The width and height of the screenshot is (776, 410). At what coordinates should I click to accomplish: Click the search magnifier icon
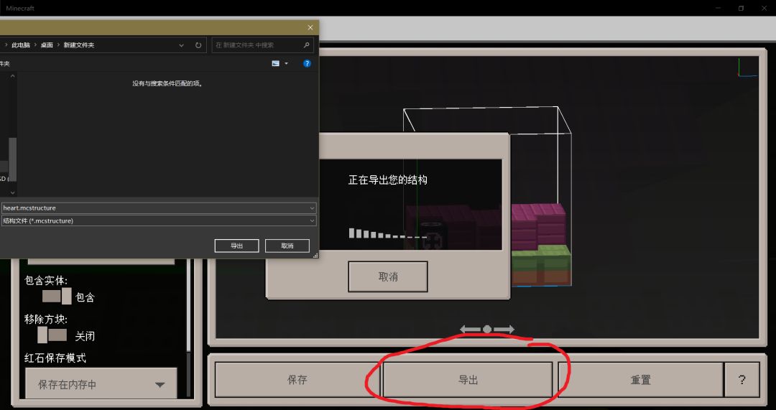pos(306,45)
